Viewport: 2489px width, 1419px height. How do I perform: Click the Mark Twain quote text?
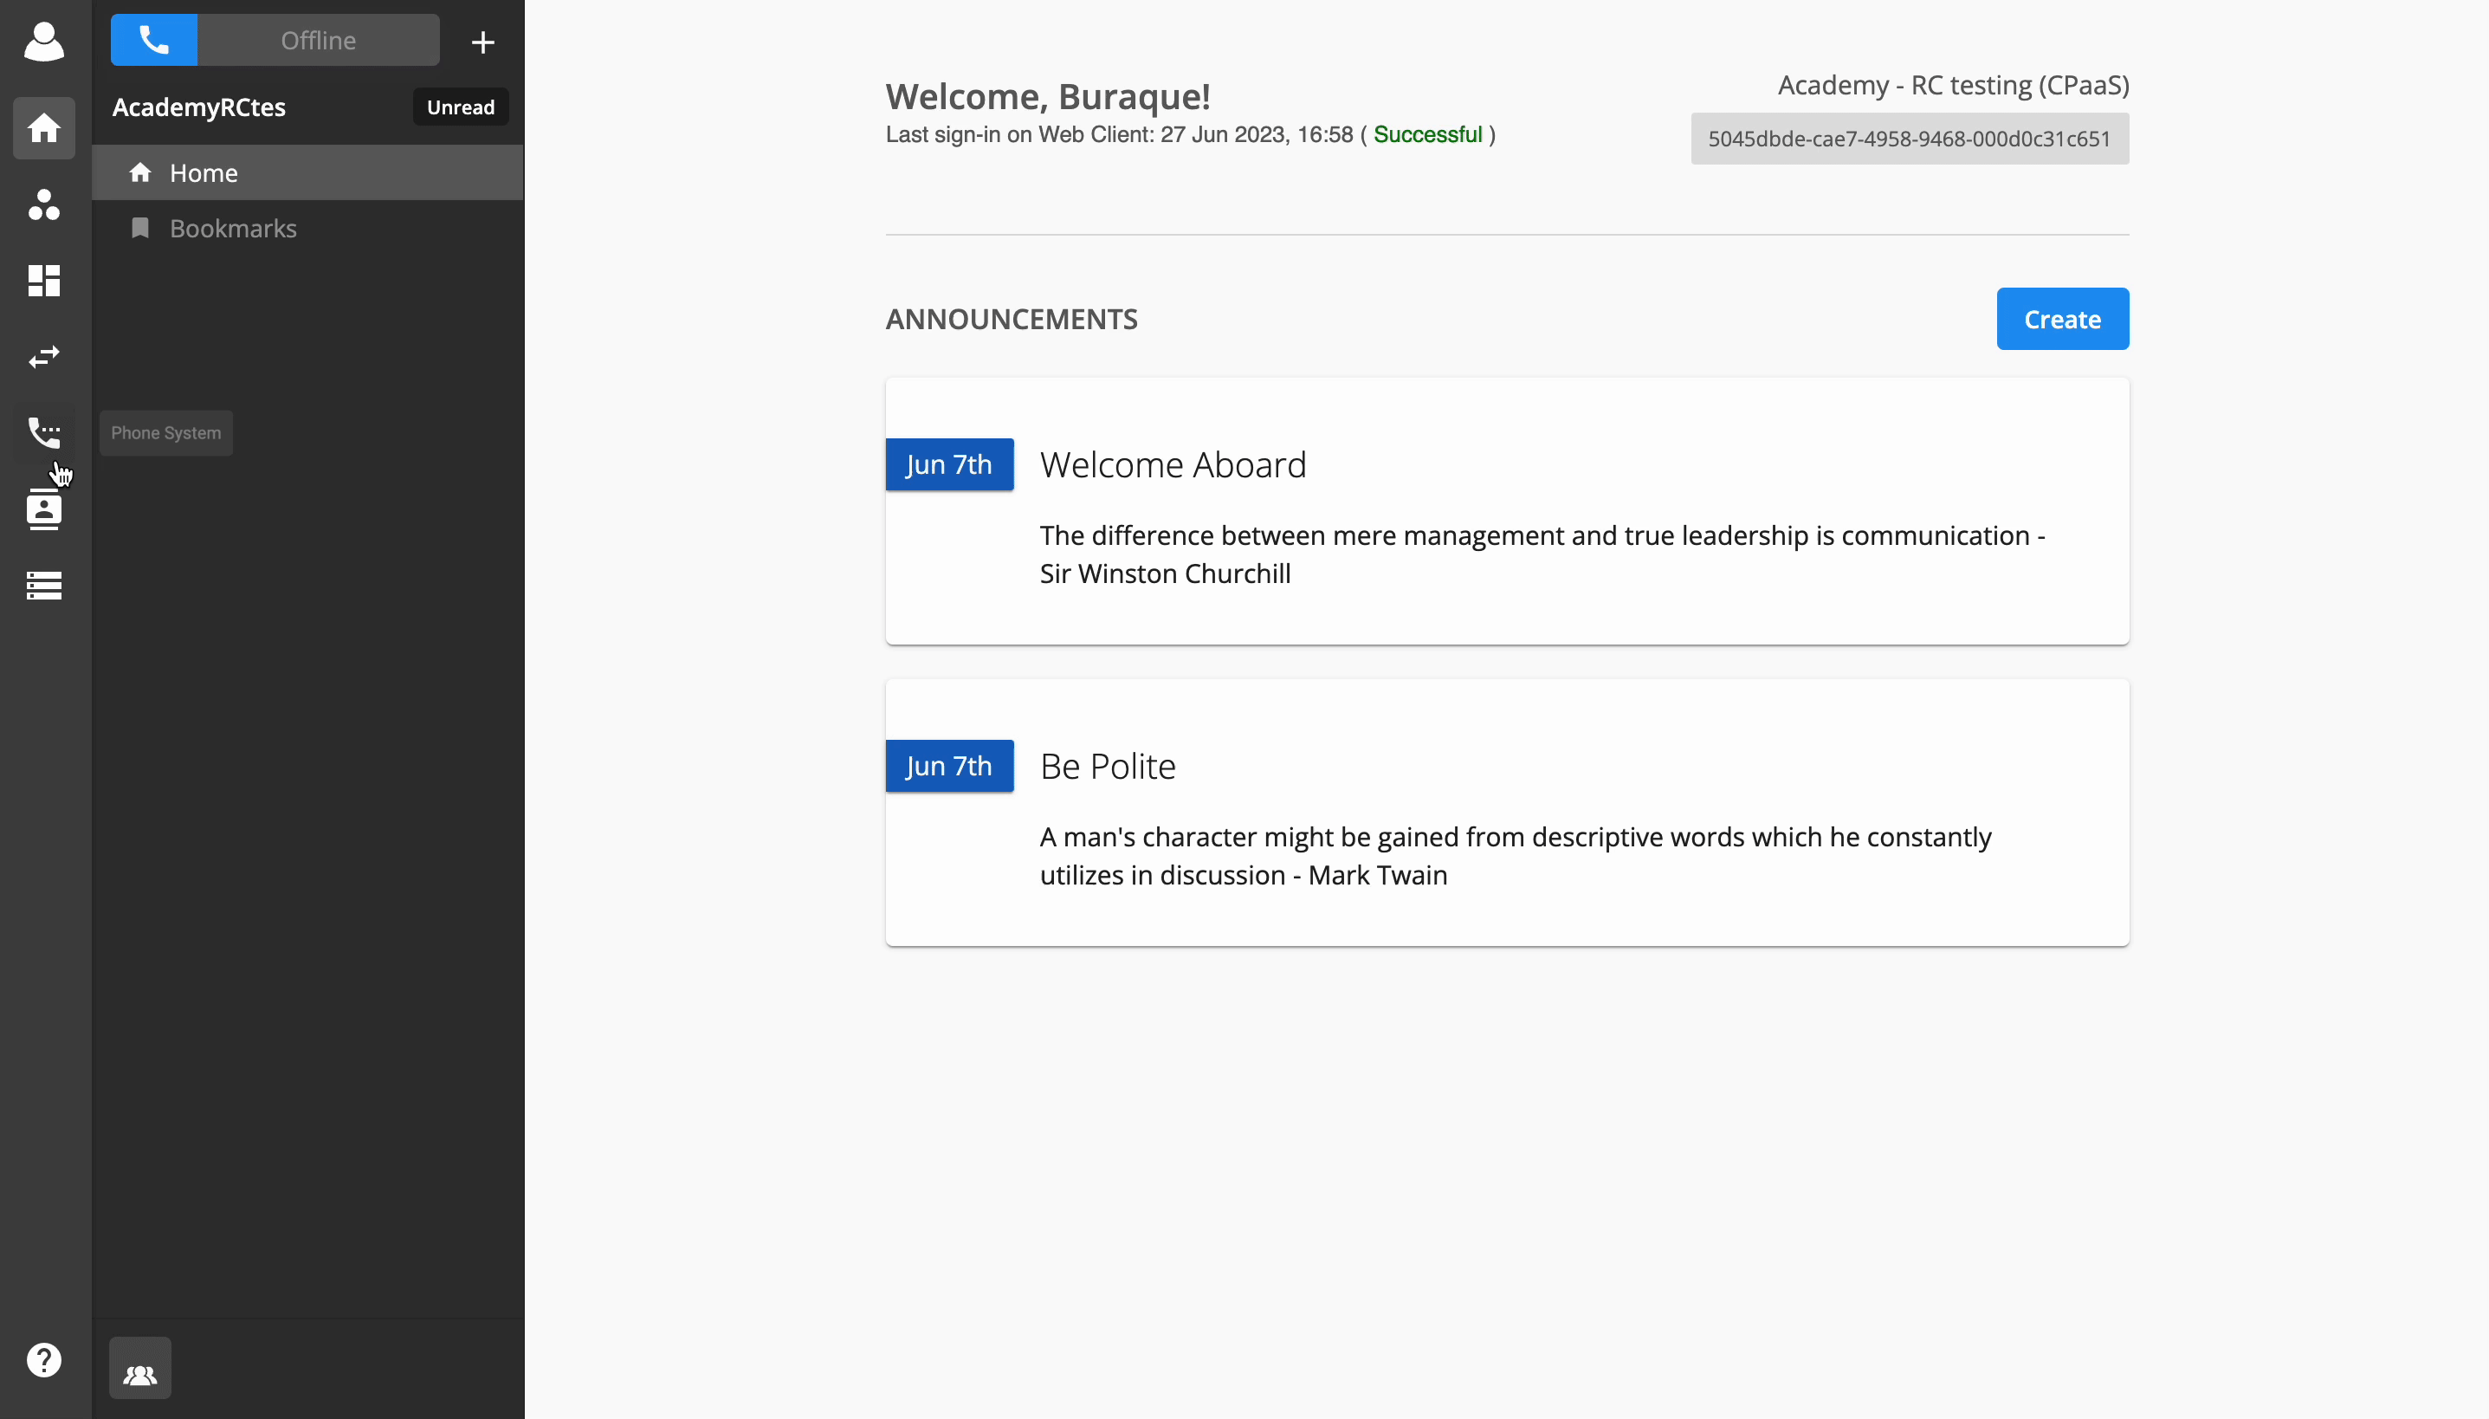click(x=1516, y=856)
